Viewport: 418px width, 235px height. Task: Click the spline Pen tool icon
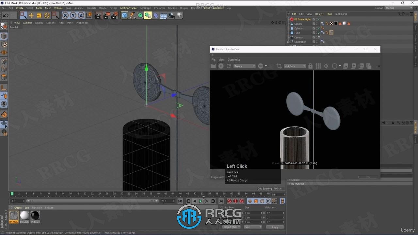[x=132, y=15]
